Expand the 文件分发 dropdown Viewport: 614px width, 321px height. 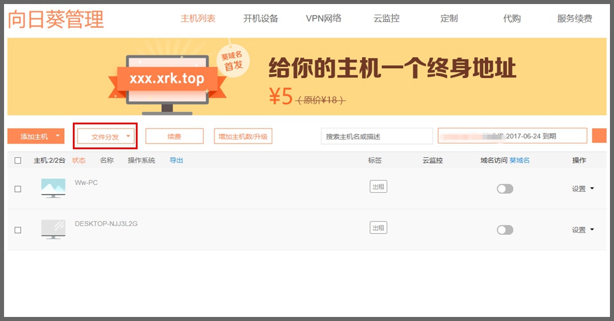(x=106, y=136)
